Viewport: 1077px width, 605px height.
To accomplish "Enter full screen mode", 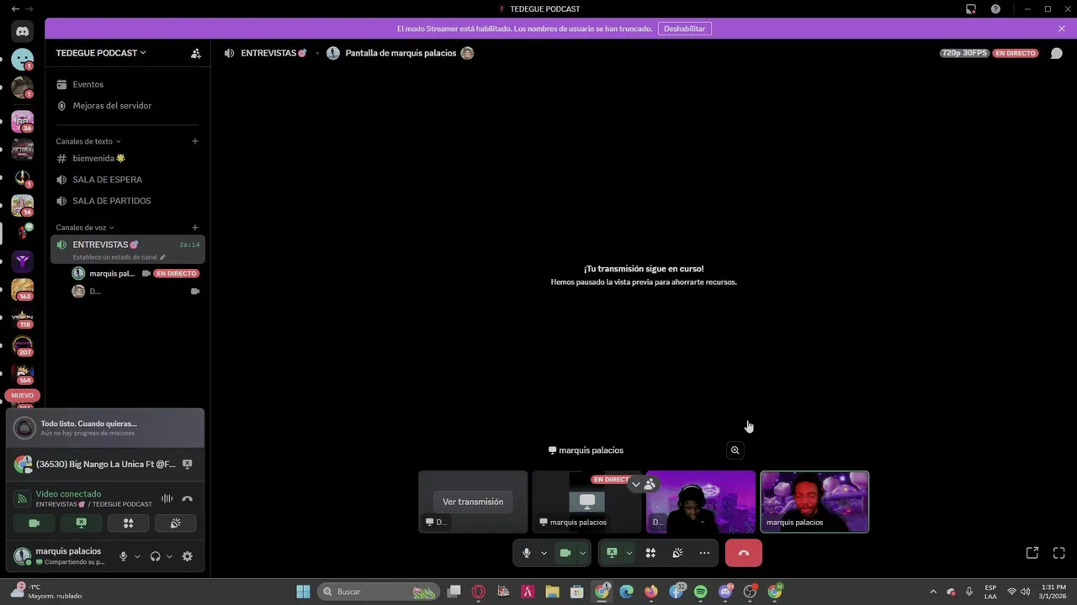I will tap(1059, 553).
